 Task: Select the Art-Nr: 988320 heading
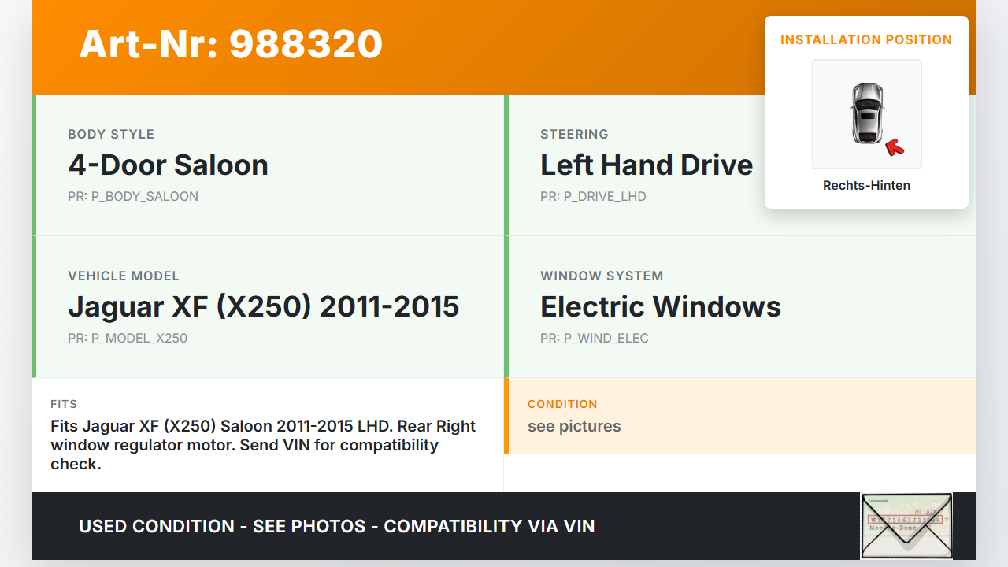[231, 44]
